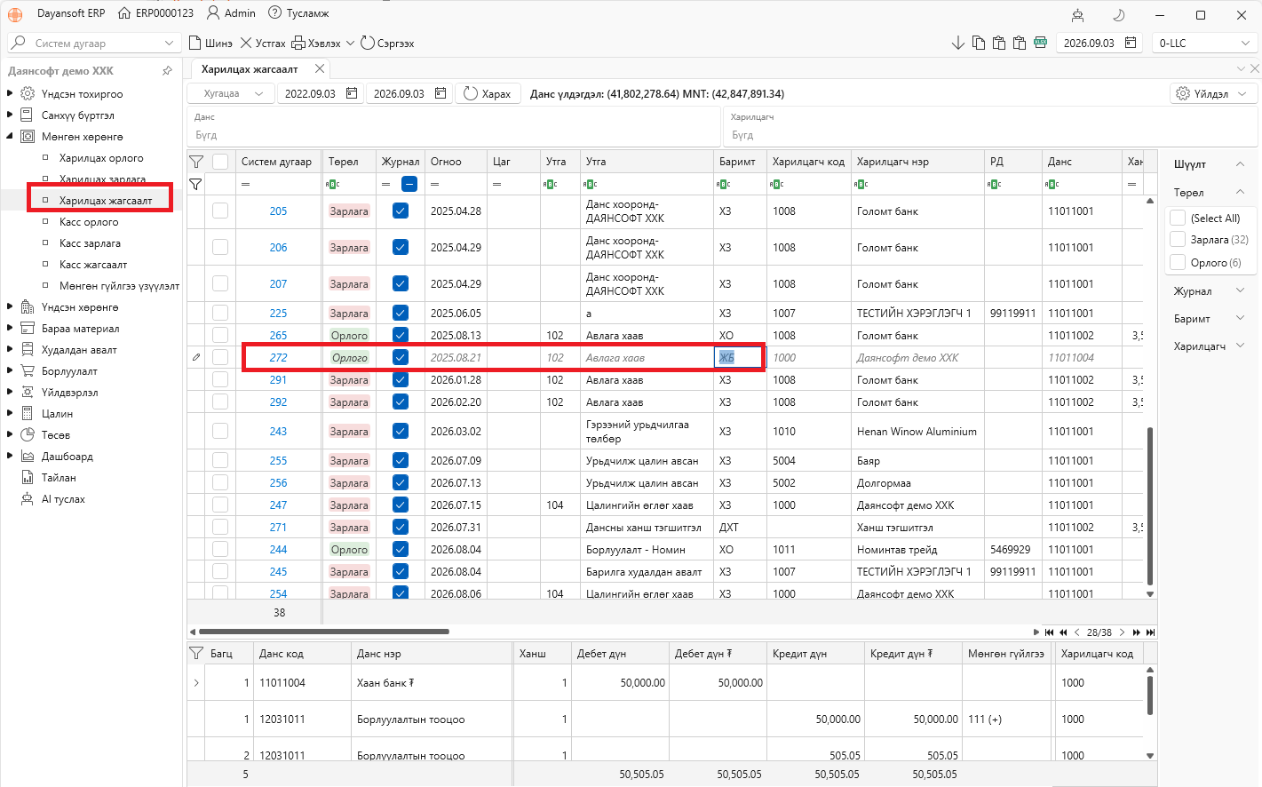Toggle the Журнал checkbox on row 244
Viewport: 1262px width, 787px height.
pos(401,549)
